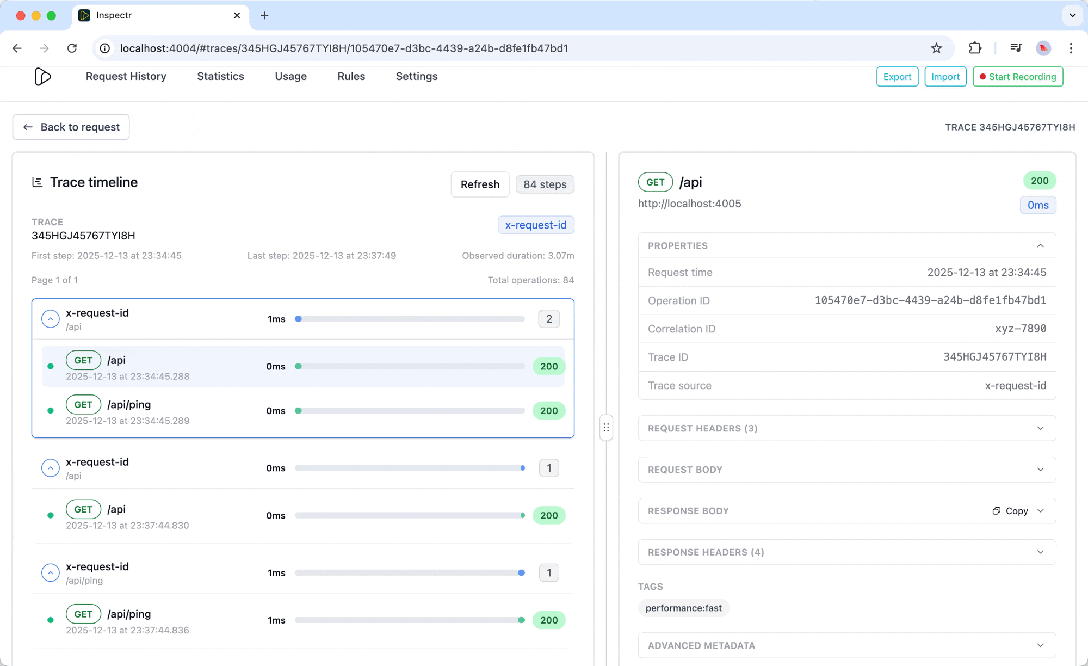Click the page reload icon
The width and height of the screenshot is (1088, 666).
[x=72, y=48]
